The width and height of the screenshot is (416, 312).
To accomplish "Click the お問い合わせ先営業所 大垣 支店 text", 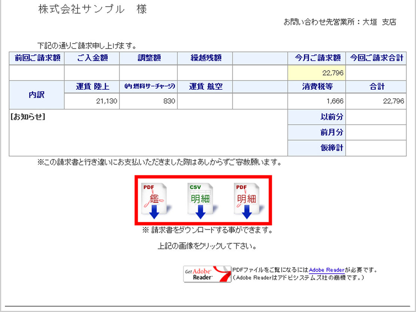I will coord(340,22).
